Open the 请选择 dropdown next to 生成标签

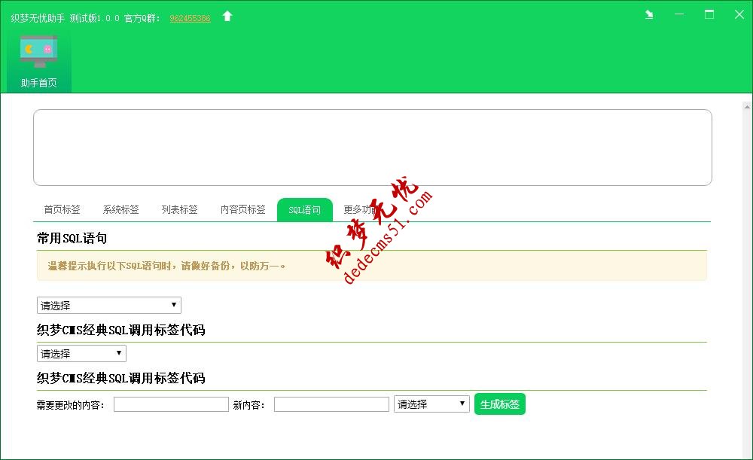[431, 404]
